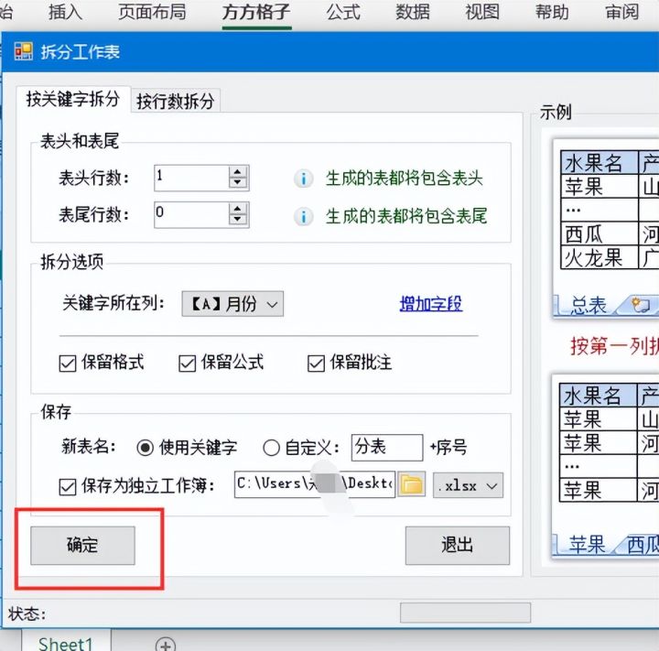Switch to 按行数拆分 tab

[175, 101]
